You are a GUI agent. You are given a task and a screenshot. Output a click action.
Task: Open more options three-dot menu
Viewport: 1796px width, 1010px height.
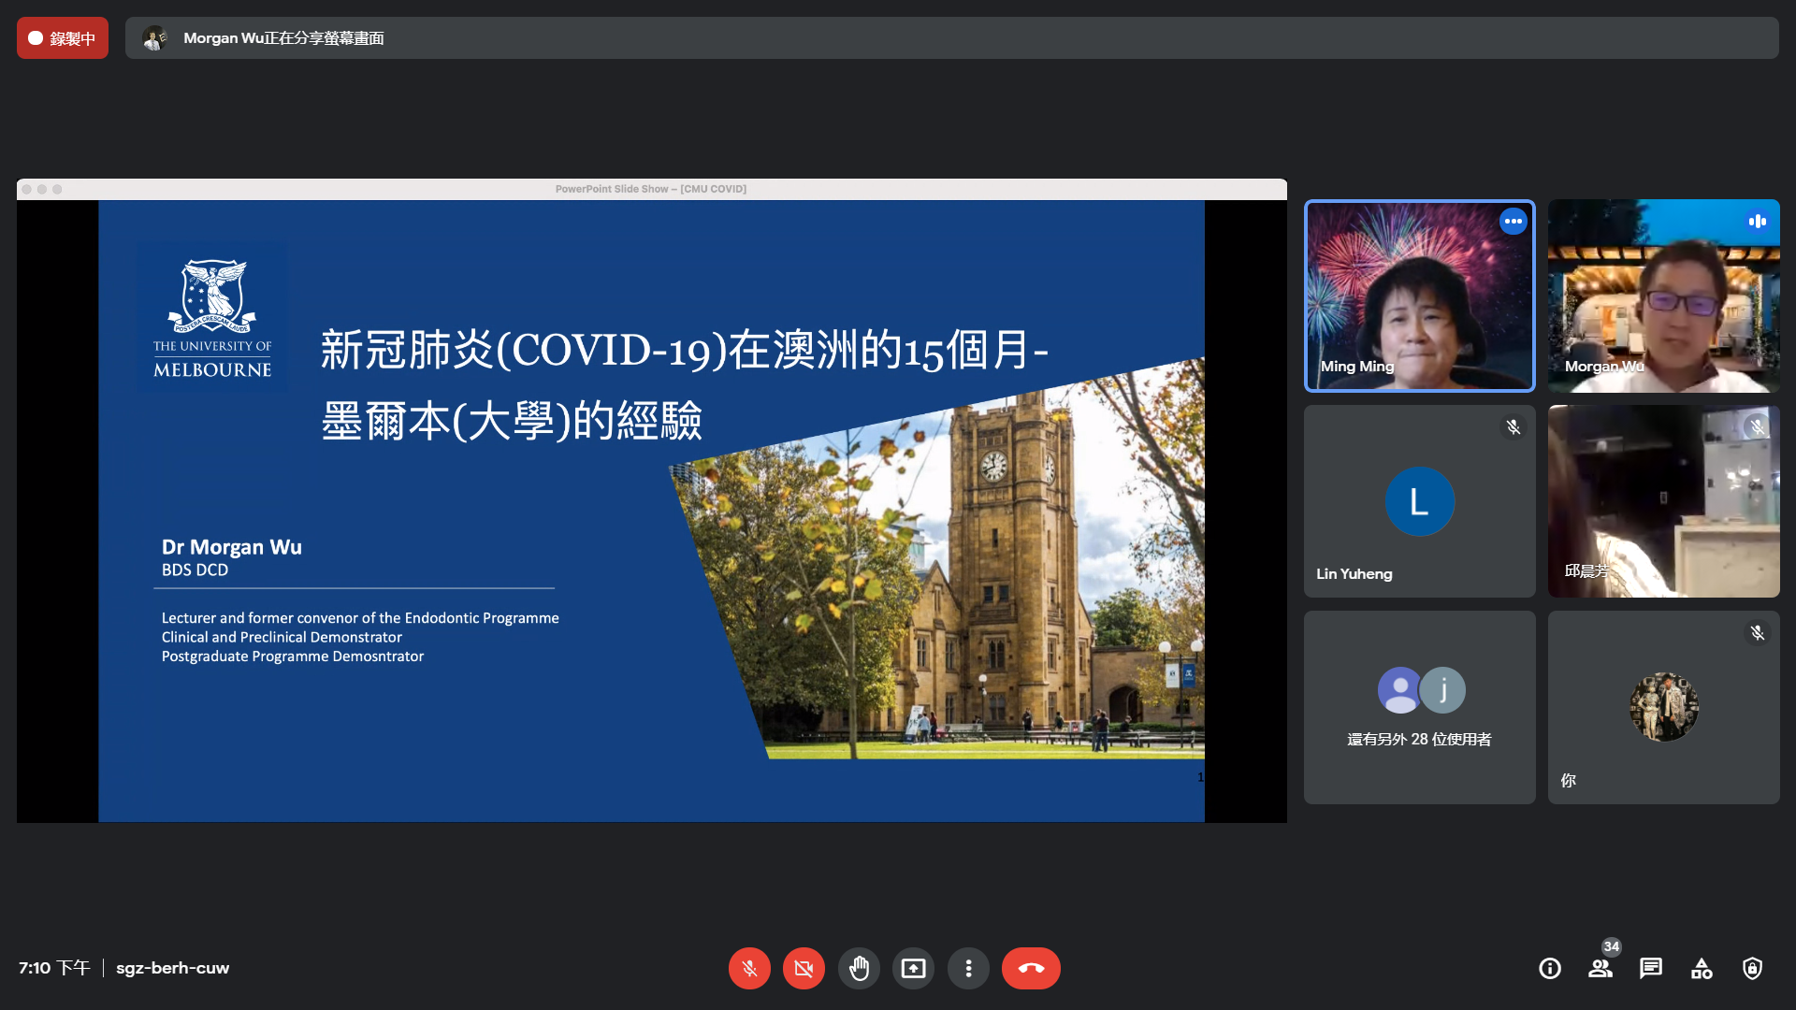(x=968, y=968)
